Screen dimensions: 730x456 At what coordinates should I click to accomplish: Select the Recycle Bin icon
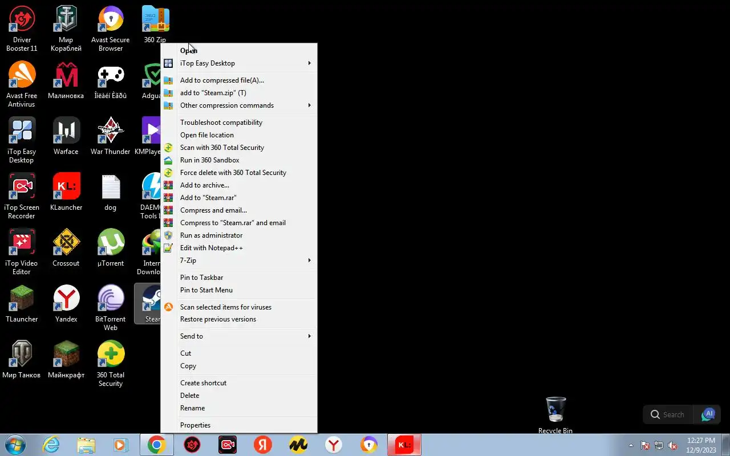[555, 416]
